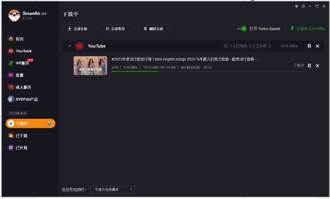The width and height of the screenshot is (330, 199).
Task: Click the red YouTube group icon
Action: [x=80, y=46]
